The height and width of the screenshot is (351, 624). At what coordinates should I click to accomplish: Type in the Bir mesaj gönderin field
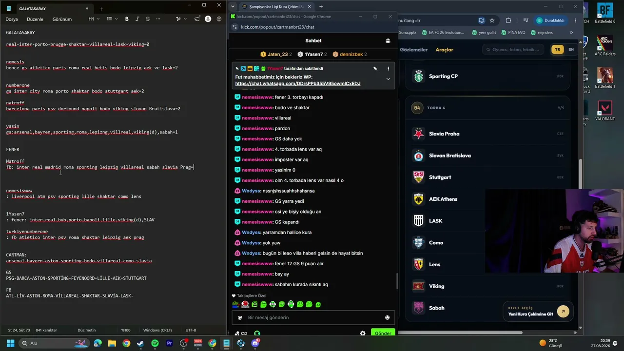(314, 317)
